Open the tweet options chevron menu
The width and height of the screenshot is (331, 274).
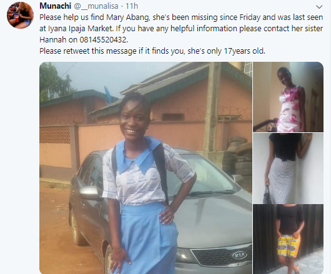(x=319, y=7)
